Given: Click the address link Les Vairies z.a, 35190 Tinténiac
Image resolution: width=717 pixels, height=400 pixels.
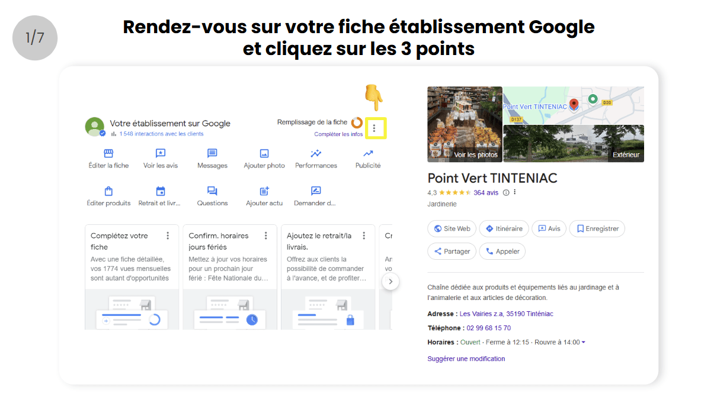Looking at the screenshot, I should click(x=507, y=314).
